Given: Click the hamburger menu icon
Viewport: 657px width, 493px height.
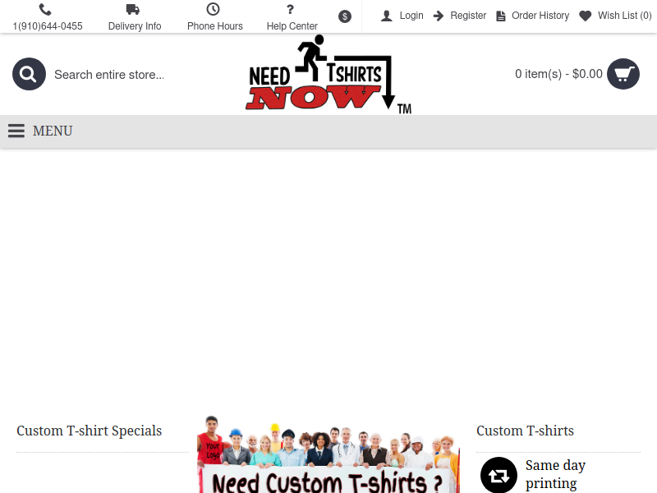Looking at the screenshot, I should 16,131.
